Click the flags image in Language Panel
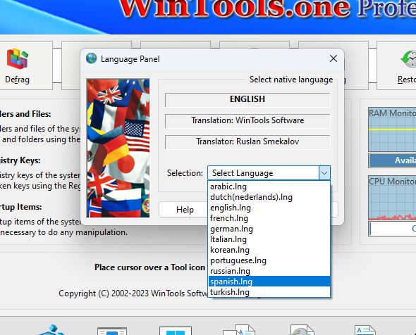The width and height of the screenshot is (416, 335). (x=118, y=148)
